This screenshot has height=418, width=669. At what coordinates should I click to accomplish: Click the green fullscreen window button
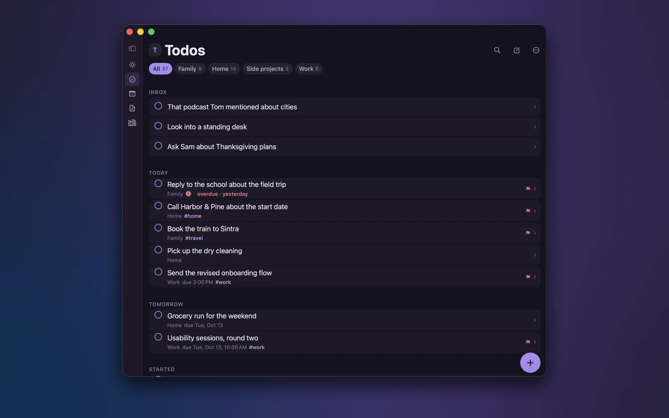point(151,32)
